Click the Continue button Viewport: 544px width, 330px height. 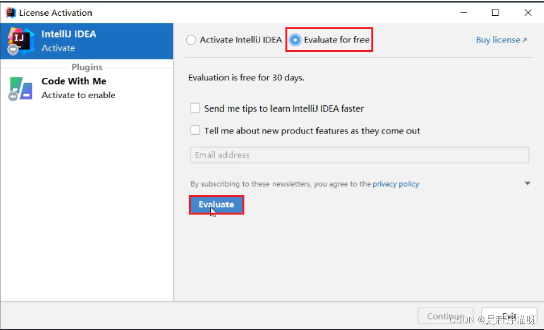(x=445, y=316)
